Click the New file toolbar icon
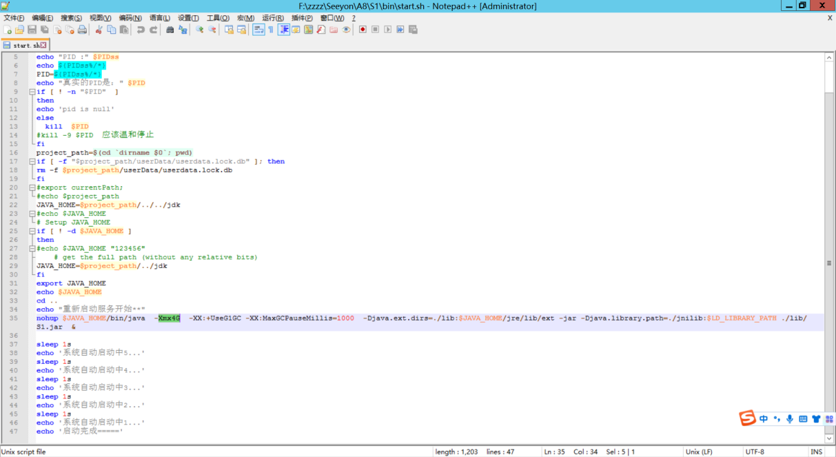 (x=8, y=30)
